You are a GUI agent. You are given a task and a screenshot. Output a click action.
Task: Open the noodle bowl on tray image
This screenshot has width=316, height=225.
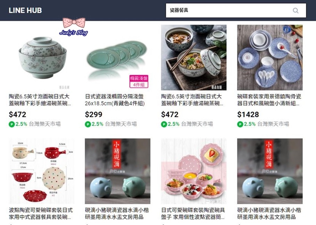point(194,57)
